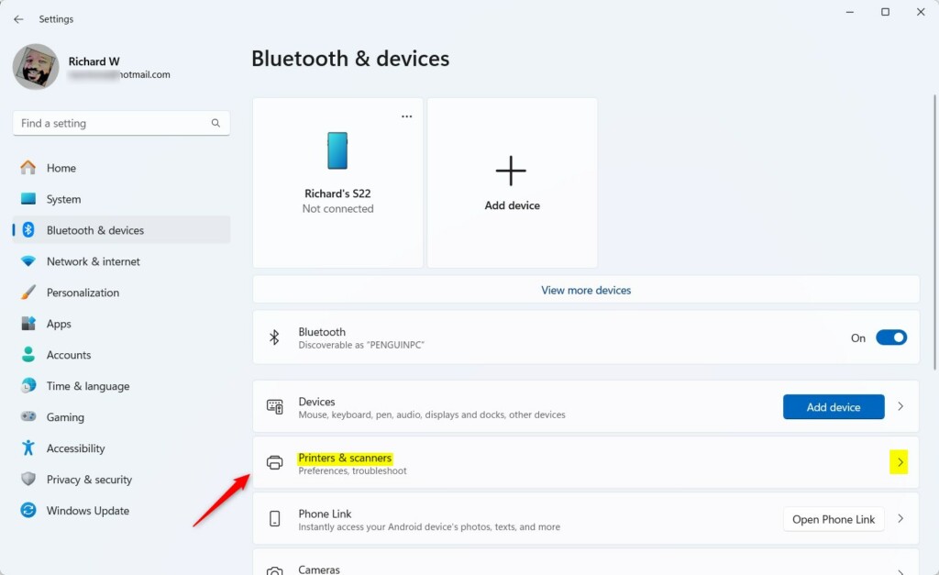Click inside the Find a setting search box

click(x=120, y=122)
